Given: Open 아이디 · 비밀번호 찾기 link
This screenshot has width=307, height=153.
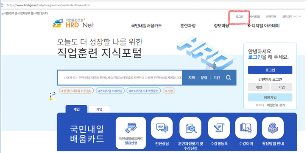Looking at the screenshot, I should 270,105.
